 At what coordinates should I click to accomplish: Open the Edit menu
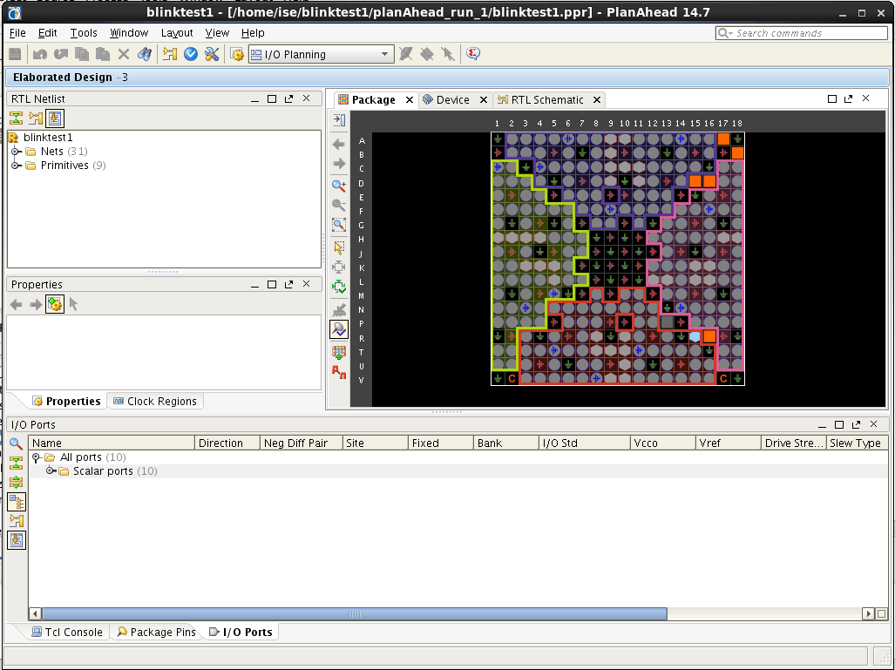47,33
